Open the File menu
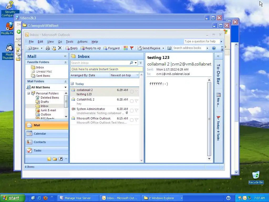 coord(31,42)
